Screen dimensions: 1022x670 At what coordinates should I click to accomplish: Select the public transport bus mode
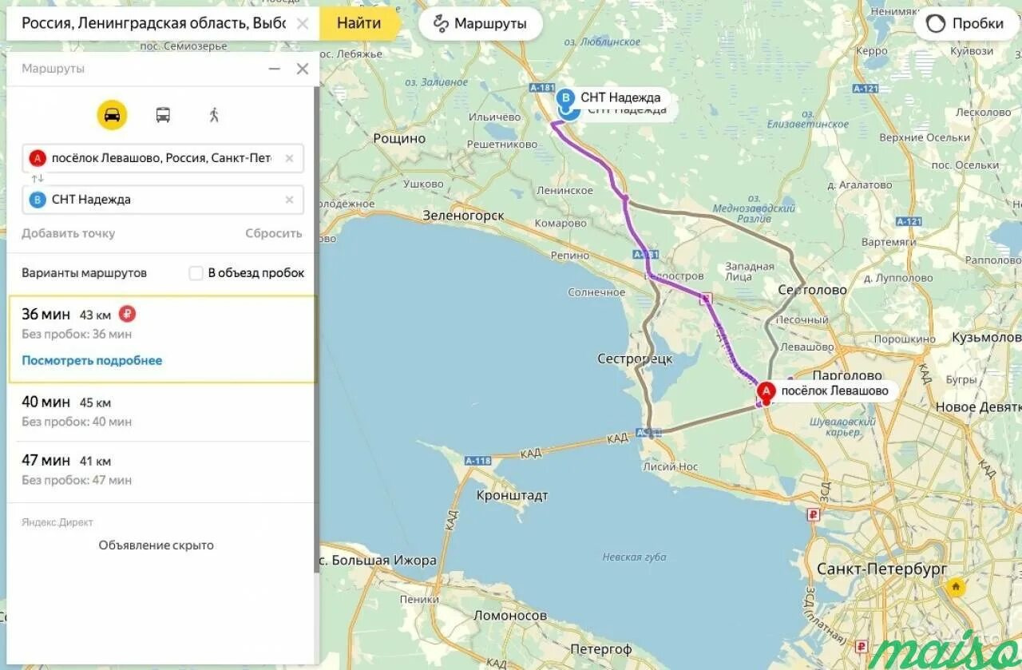point(163,115)
